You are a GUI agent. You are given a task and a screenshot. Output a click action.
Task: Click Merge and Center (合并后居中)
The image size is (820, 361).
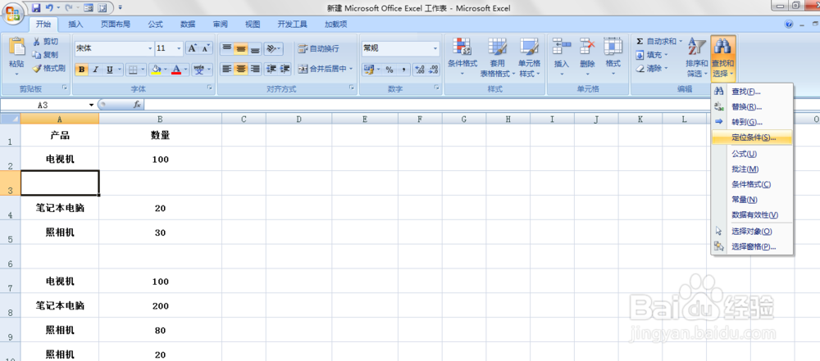pos(322,69)
